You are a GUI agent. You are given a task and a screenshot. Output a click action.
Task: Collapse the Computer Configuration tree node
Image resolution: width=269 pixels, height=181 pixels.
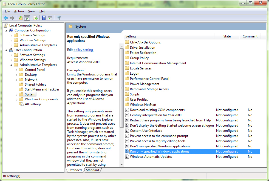coord(6,31)
